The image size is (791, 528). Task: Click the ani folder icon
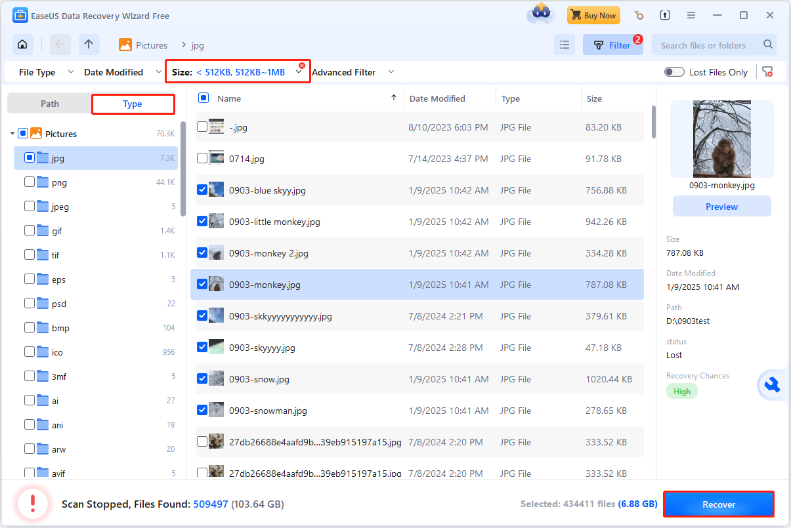43,425
